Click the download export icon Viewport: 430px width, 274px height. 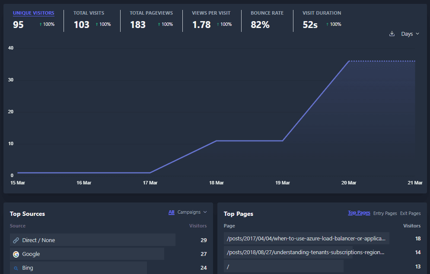[392, 34]
